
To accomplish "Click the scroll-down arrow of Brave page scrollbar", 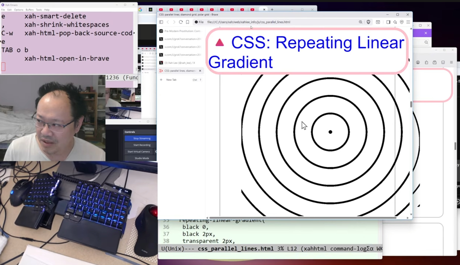I will [x=411, y=215].
